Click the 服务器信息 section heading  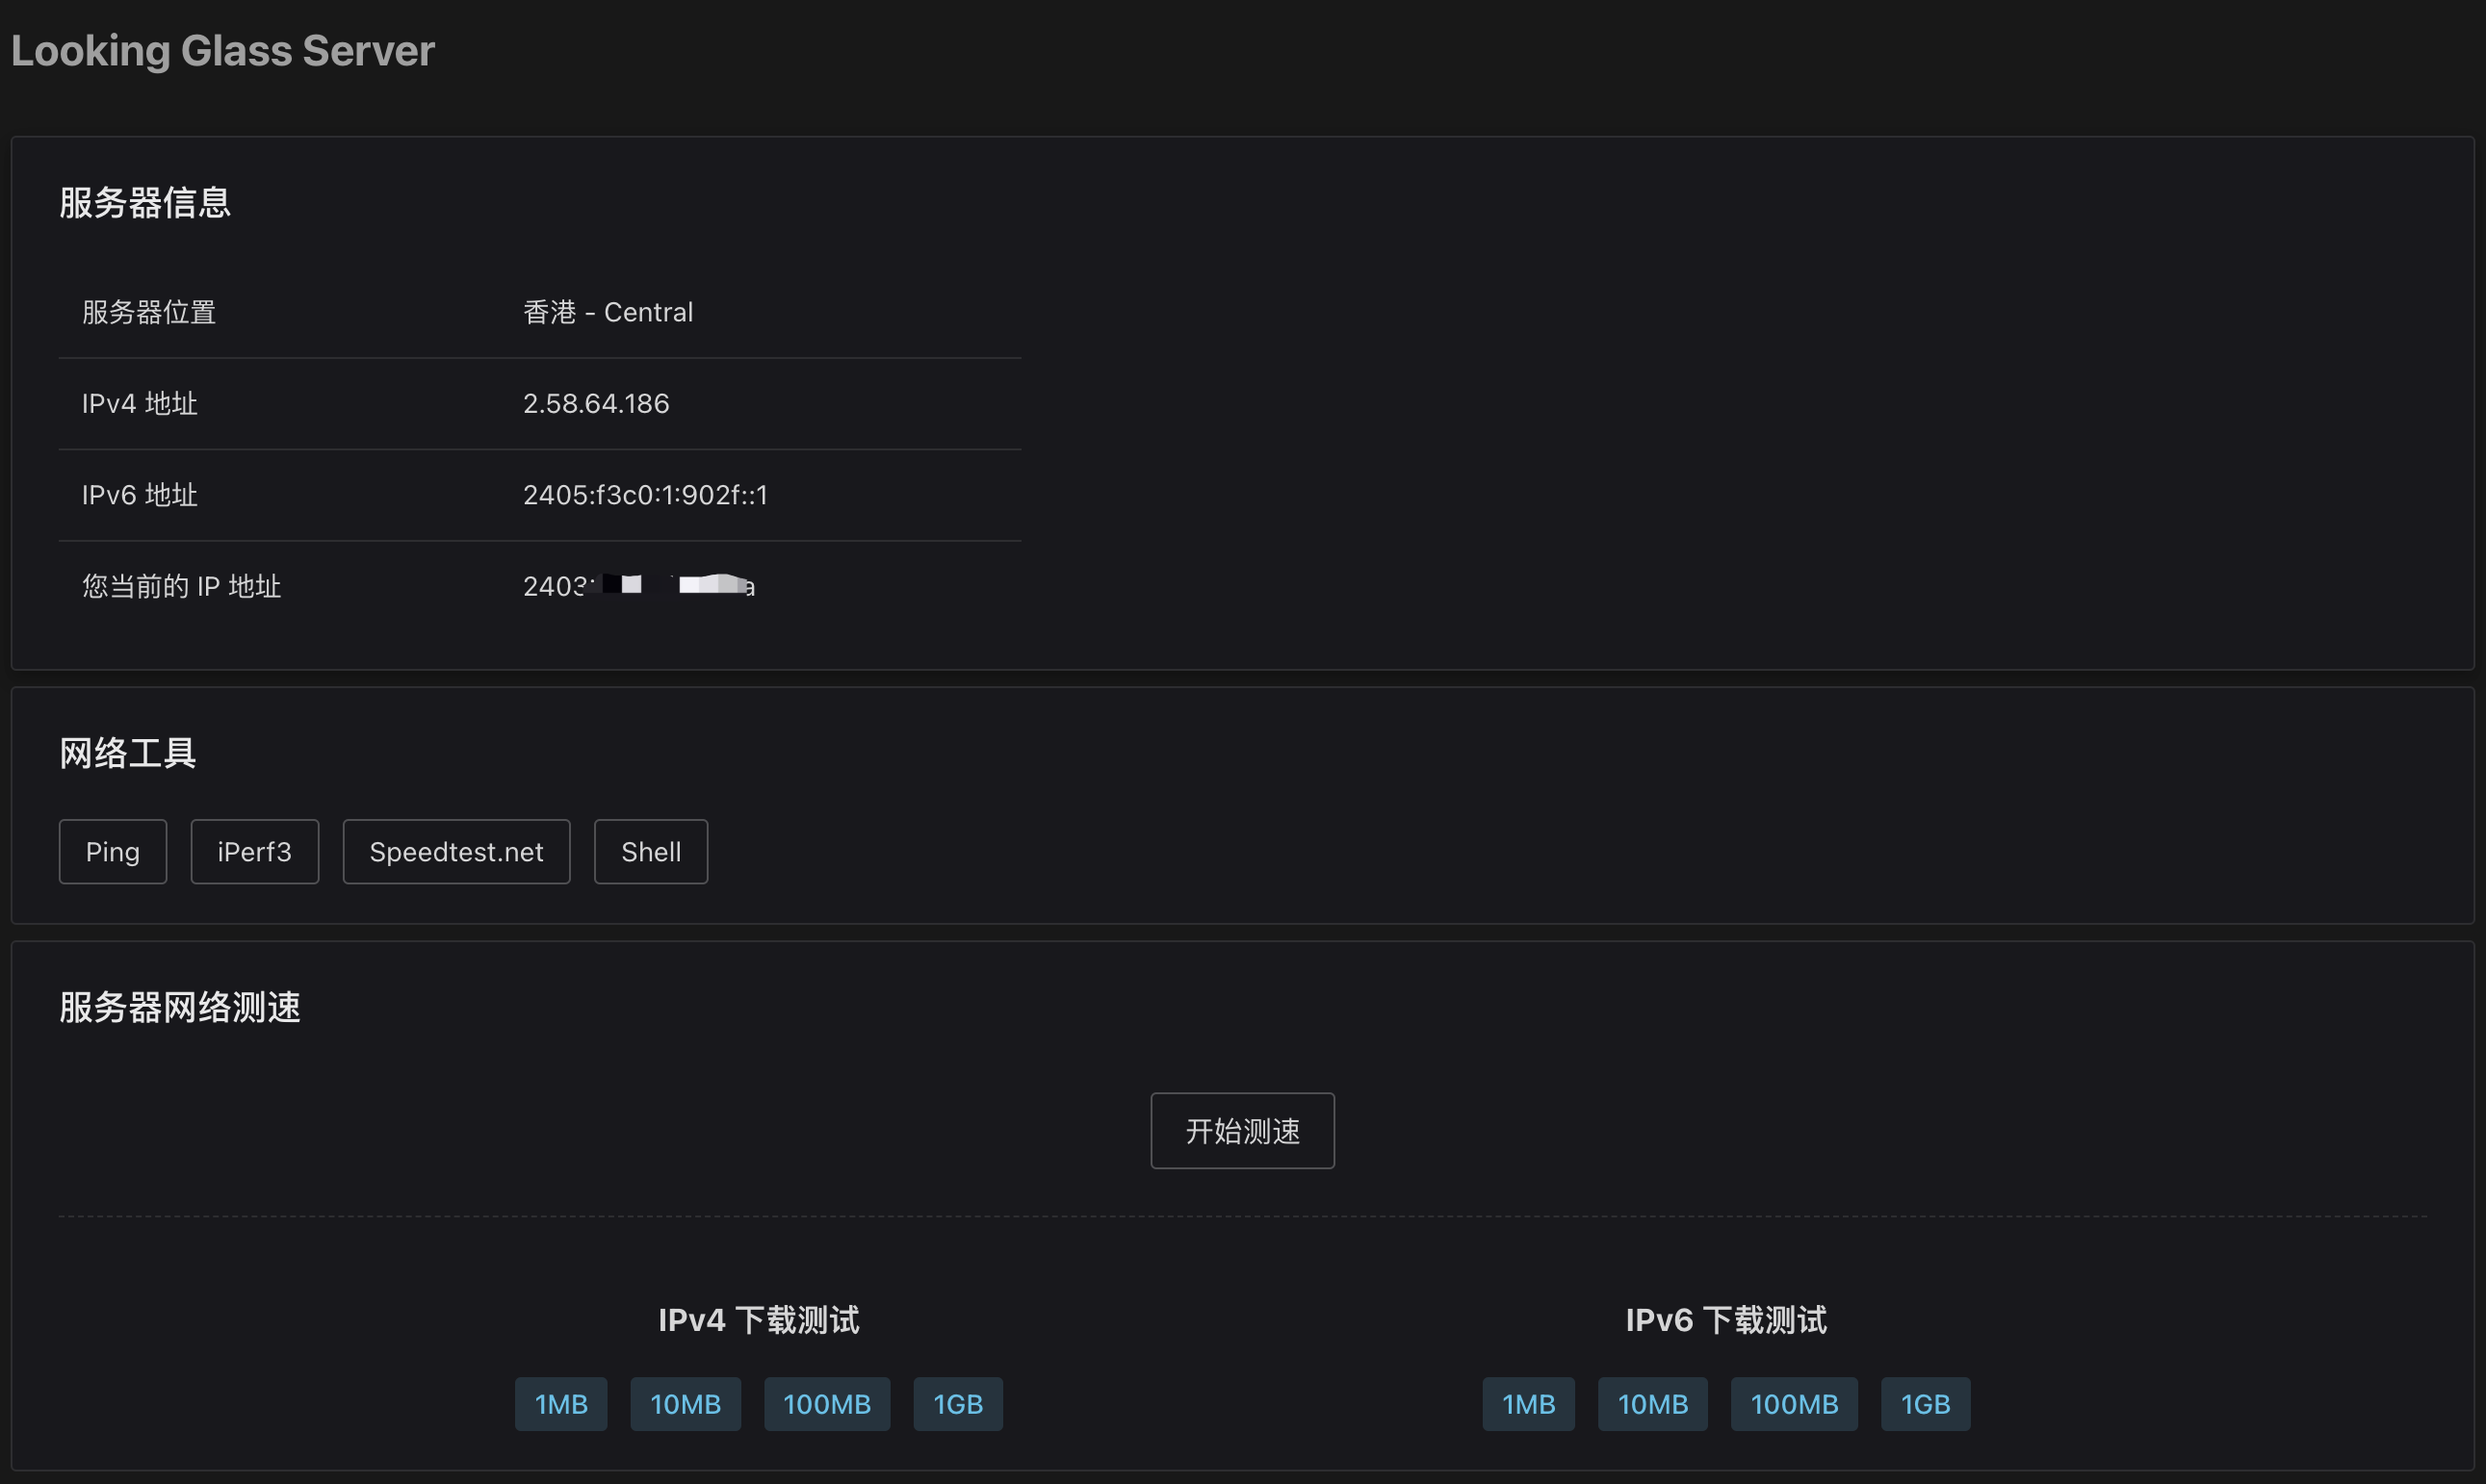(x=145, y=202)
